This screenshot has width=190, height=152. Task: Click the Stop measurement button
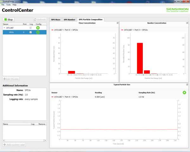click(x=9, y=20)
